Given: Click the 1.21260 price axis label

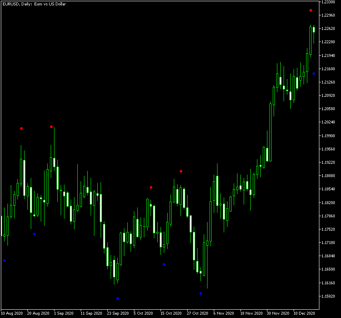Looking at the screenshot, I should 329,82.
